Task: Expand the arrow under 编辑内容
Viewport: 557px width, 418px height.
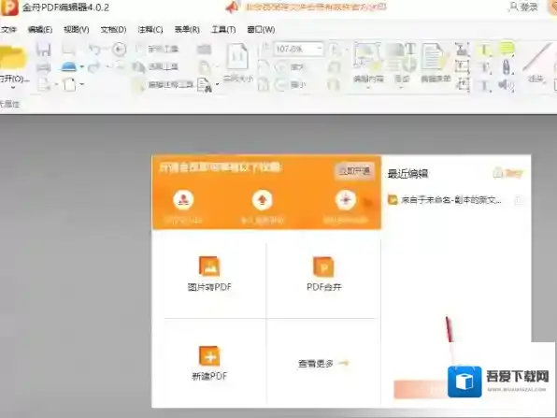Action: tap(368, 88)
